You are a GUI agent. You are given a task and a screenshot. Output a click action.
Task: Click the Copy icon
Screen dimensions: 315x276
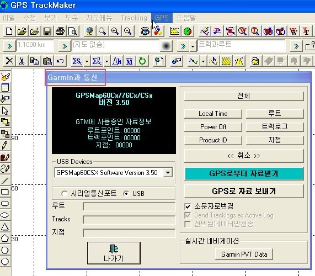[35, 61]
